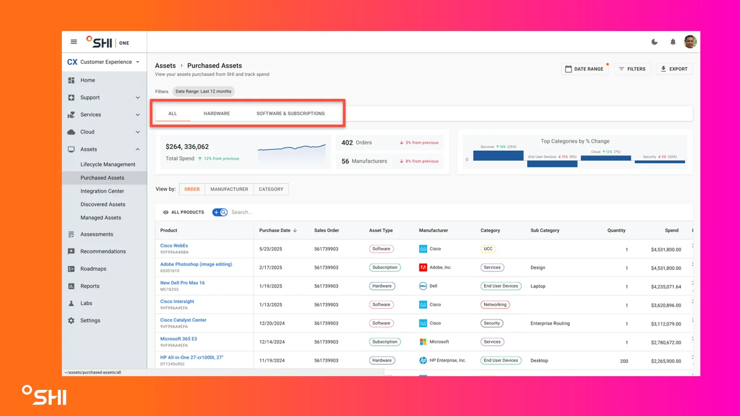Image resolution: width=740 pixels, height=416 pixels.
Task: Open the hamburger navigation menu
Action: click(74, 42)
